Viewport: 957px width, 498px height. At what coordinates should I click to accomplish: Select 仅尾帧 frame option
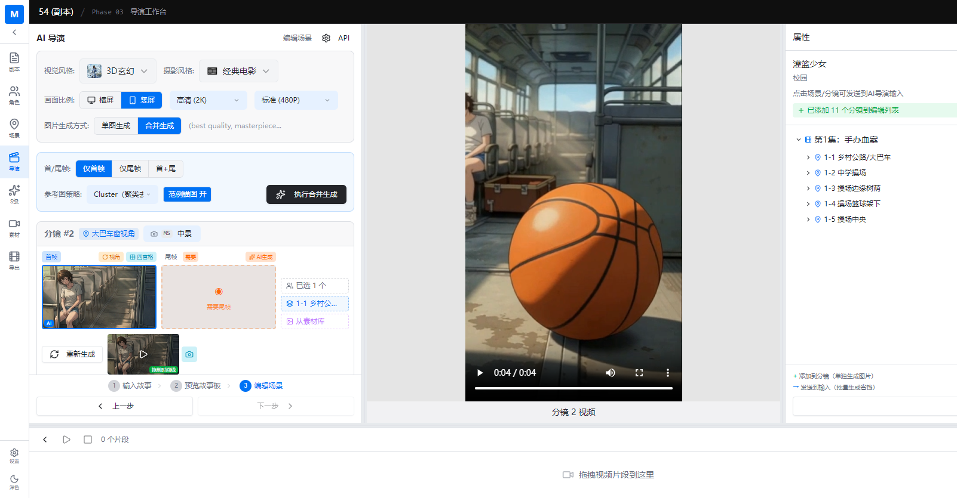pyautogui.click(x=130, y=169)
